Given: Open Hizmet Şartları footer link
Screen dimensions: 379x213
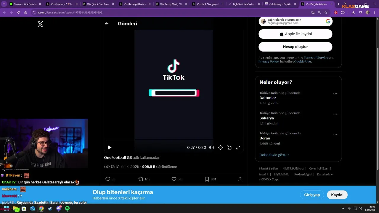Looking at the screenshot, I should point(269,169).
